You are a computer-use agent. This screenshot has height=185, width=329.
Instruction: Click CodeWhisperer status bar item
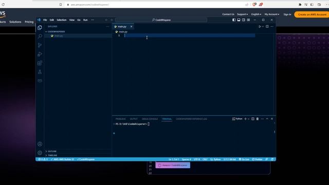coord(86,159)
